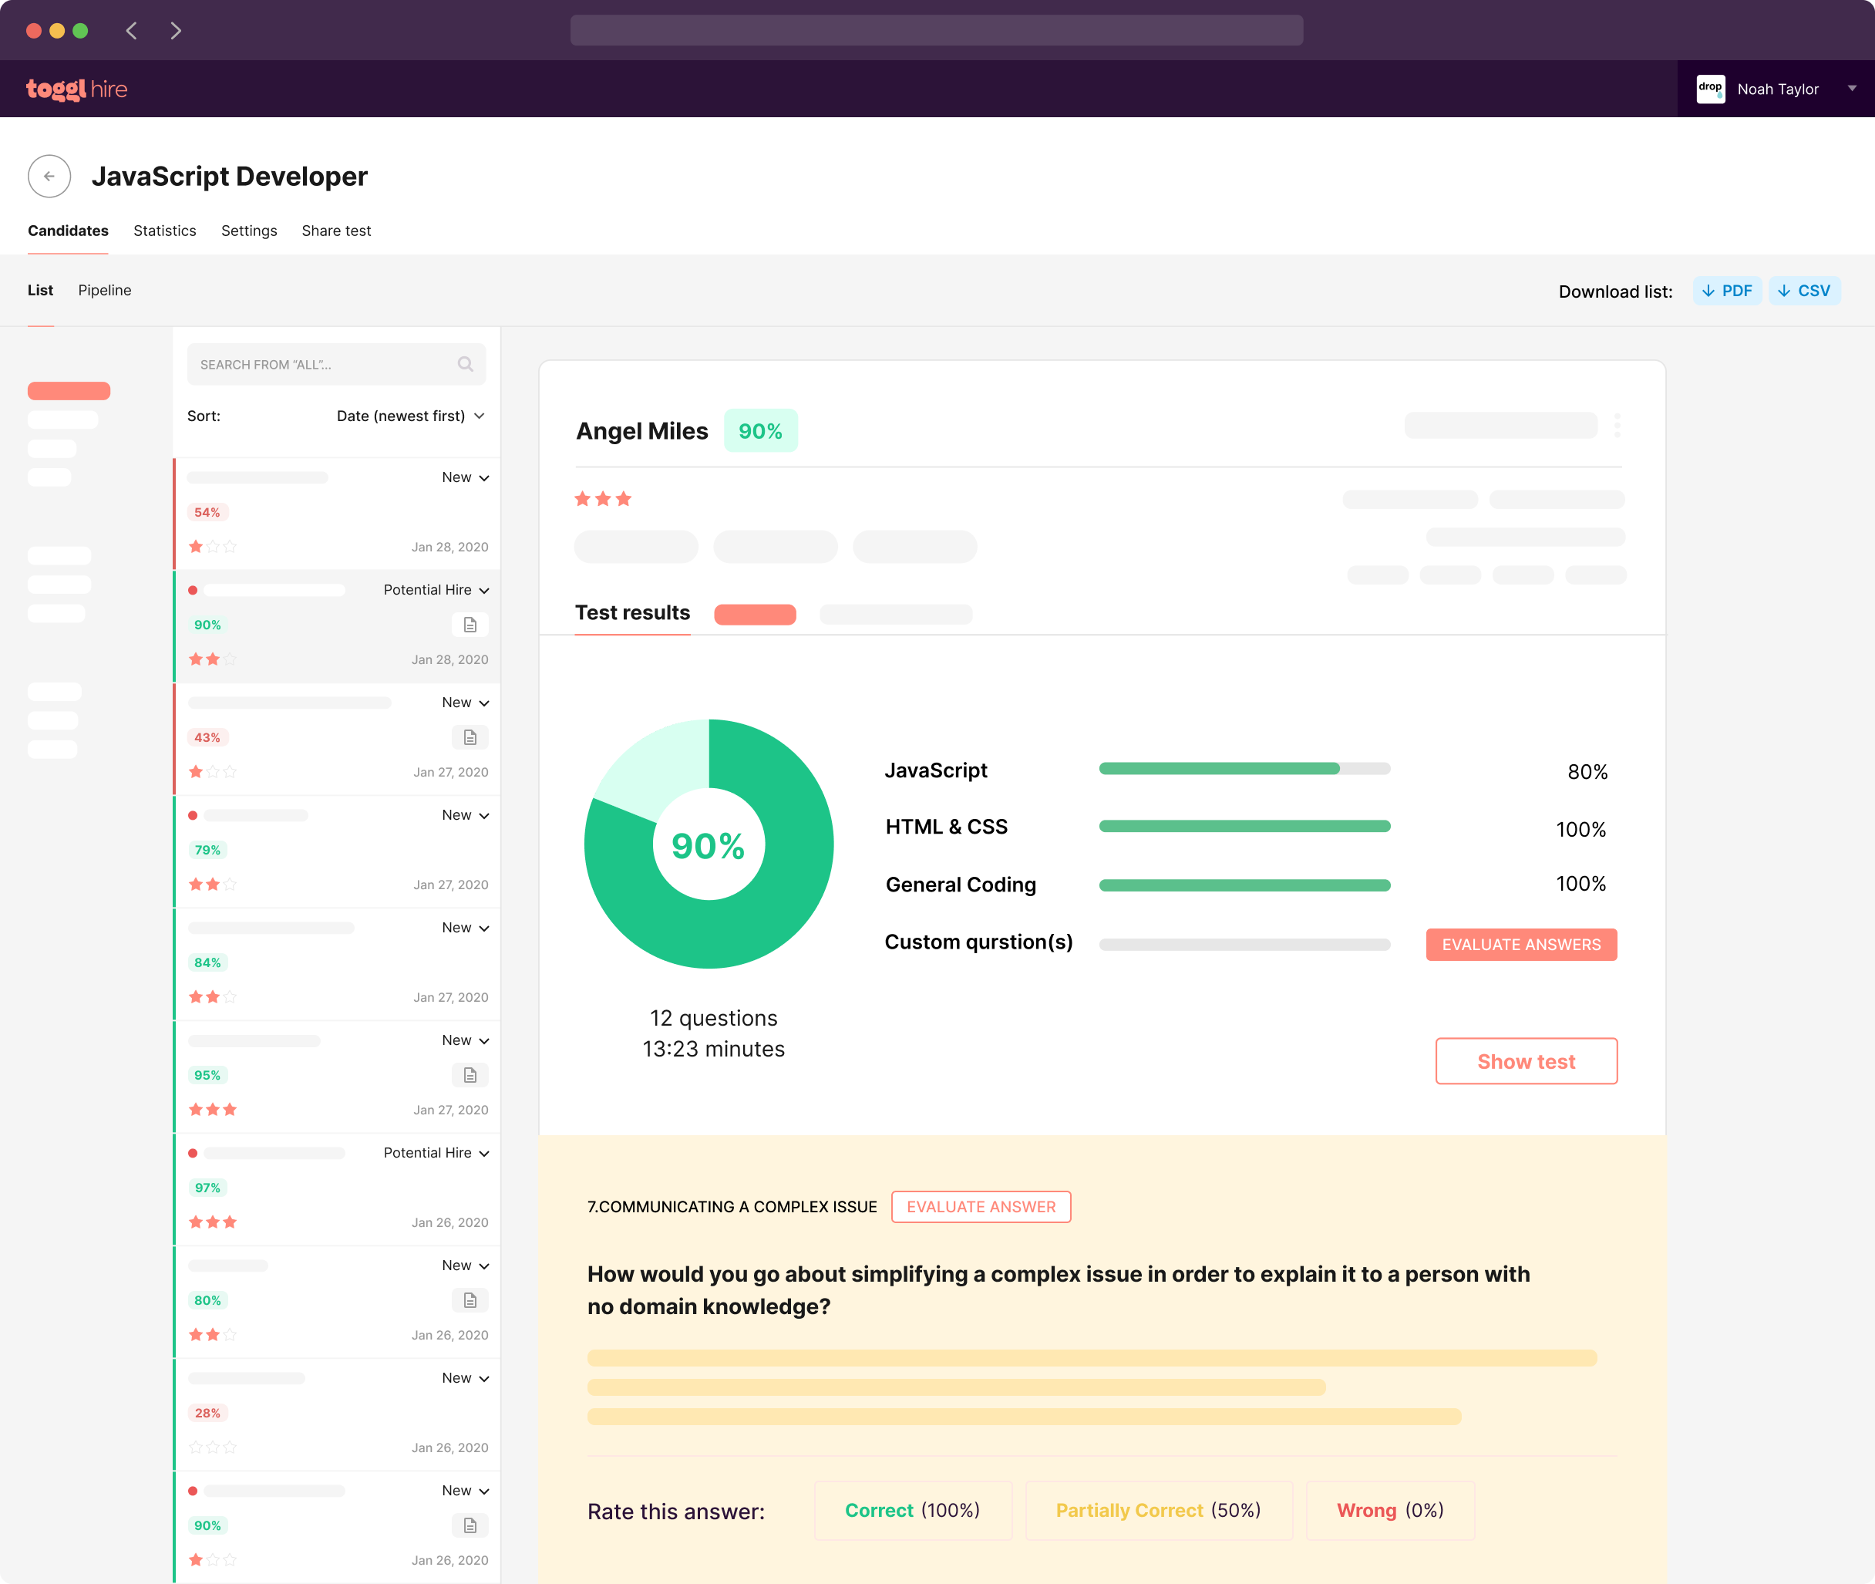Click the 'Show test' button

coord(1525,1060)
